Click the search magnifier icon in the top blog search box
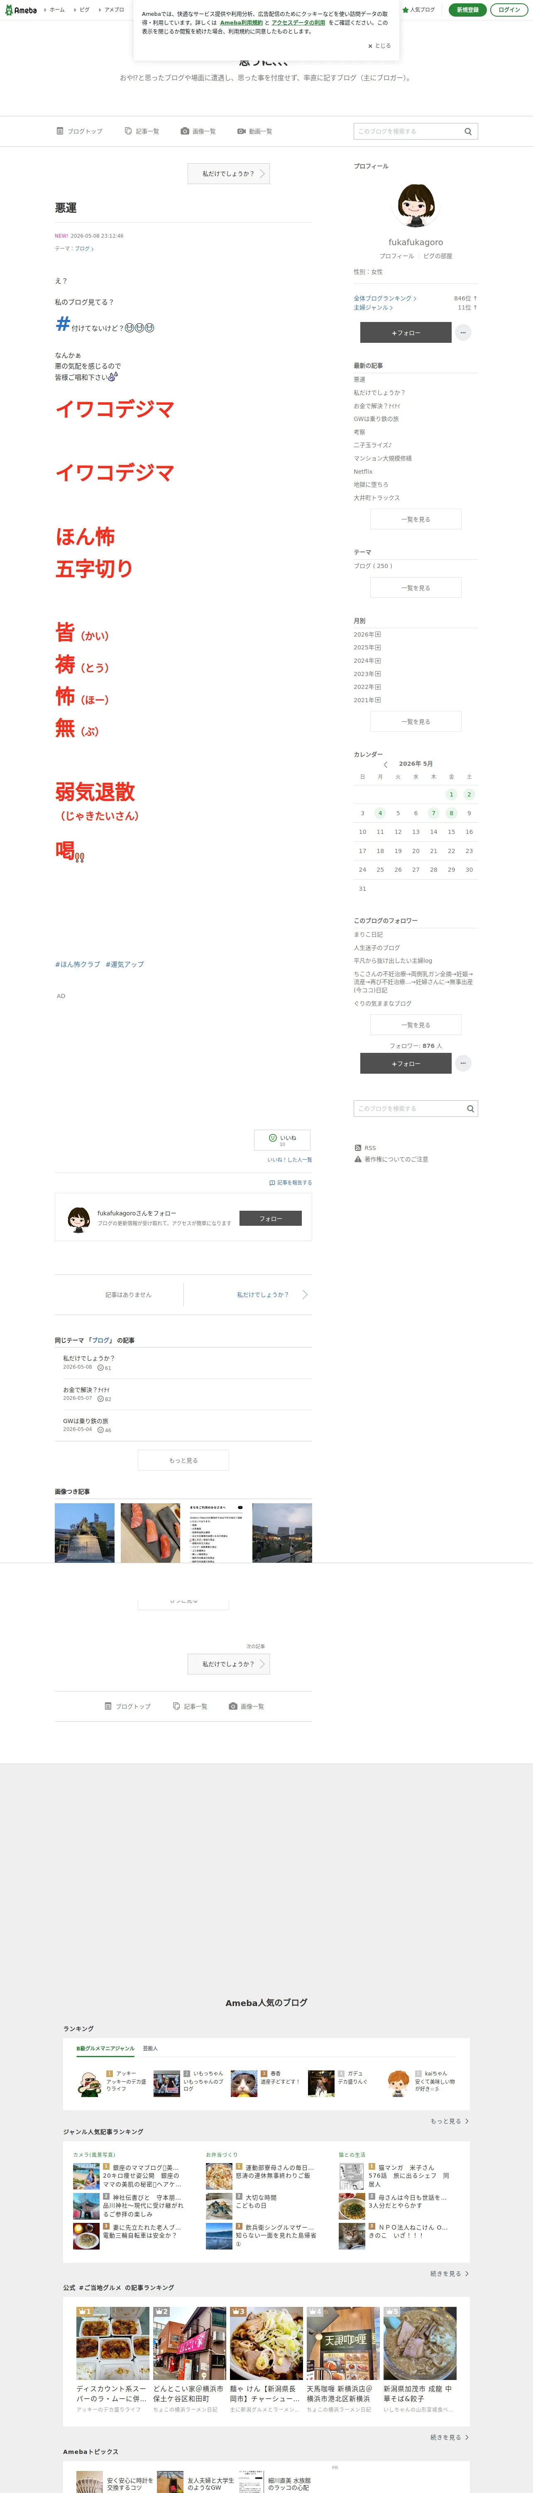The height and width of the screenshot is (2493, 533). coord(468,132)
